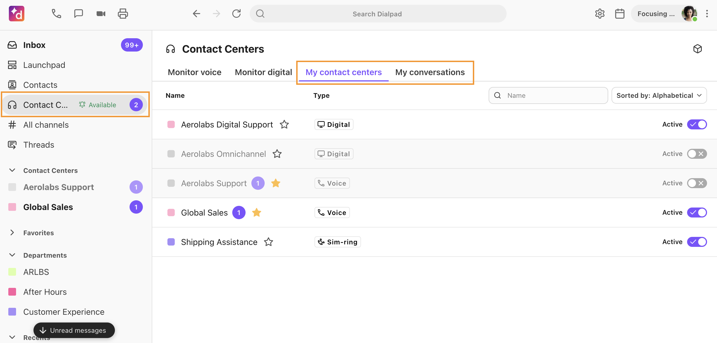Open All channels in the sidebar
The width and height of the screenshot is (717, 343).
coord(75,125)
